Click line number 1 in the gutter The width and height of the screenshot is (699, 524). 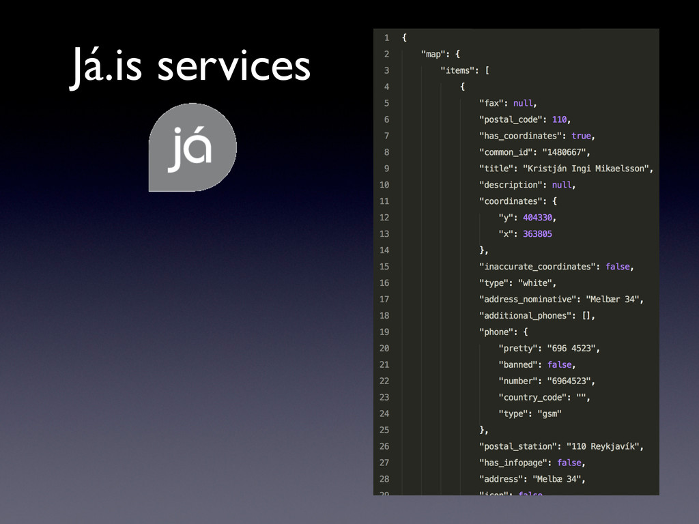pyautogui.click(x=386, y=38)
